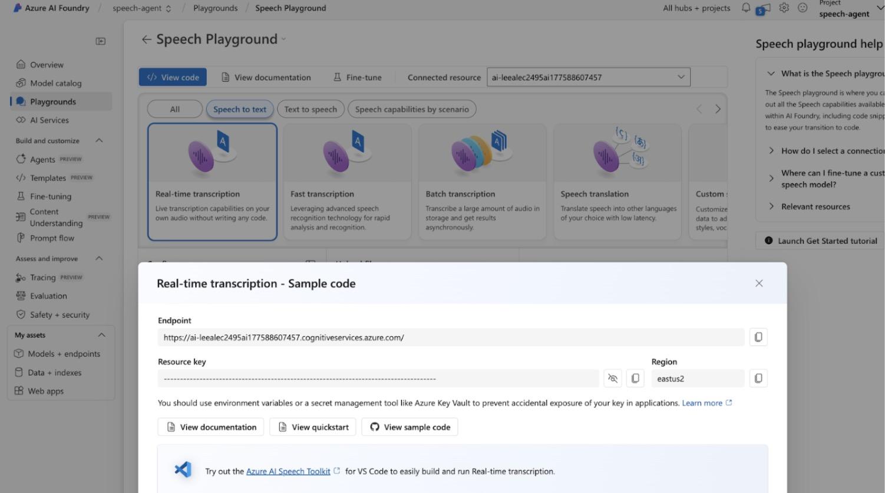Click the View quickstart button

312,426
